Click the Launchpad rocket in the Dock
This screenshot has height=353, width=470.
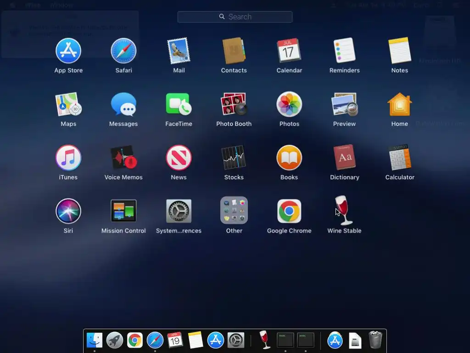114,340
